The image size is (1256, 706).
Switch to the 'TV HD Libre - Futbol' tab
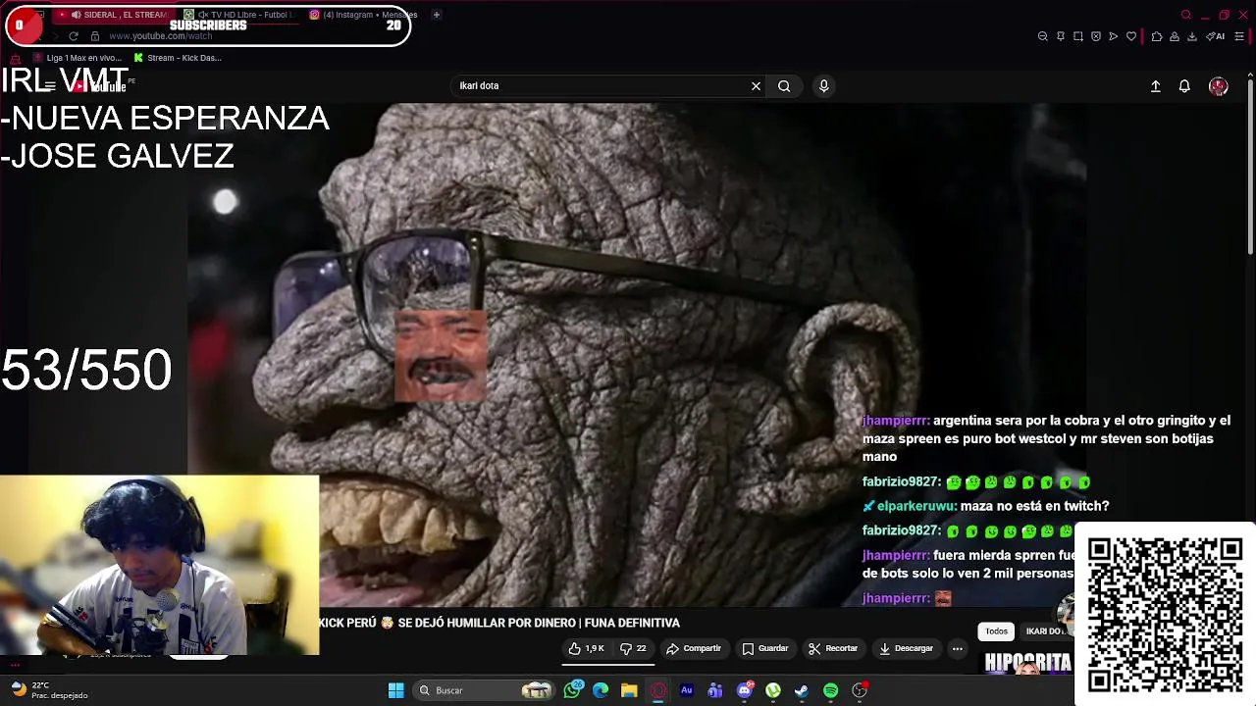pyautogui.click(x=238, y=15)
